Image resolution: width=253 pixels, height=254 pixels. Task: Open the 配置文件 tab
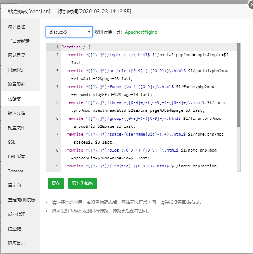(17, 128)
